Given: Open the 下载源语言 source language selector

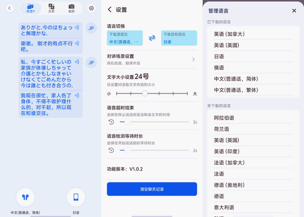Looking at the screenshot, I should tap(125, 38).
